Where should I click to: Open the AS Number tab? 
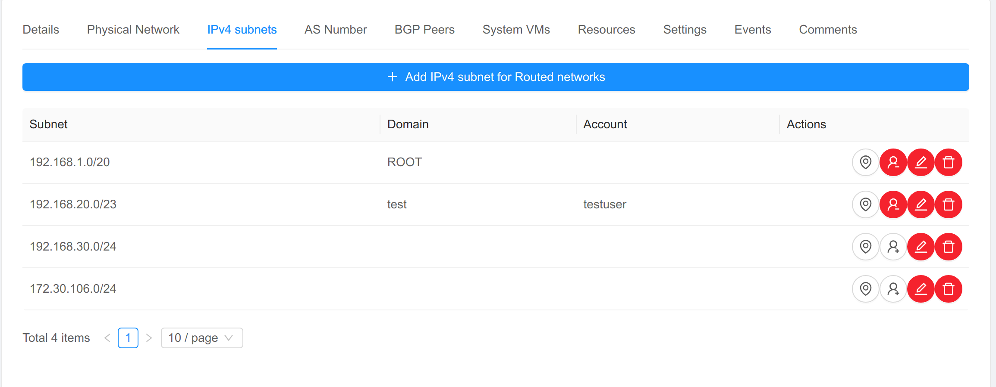tap(336, 30)
